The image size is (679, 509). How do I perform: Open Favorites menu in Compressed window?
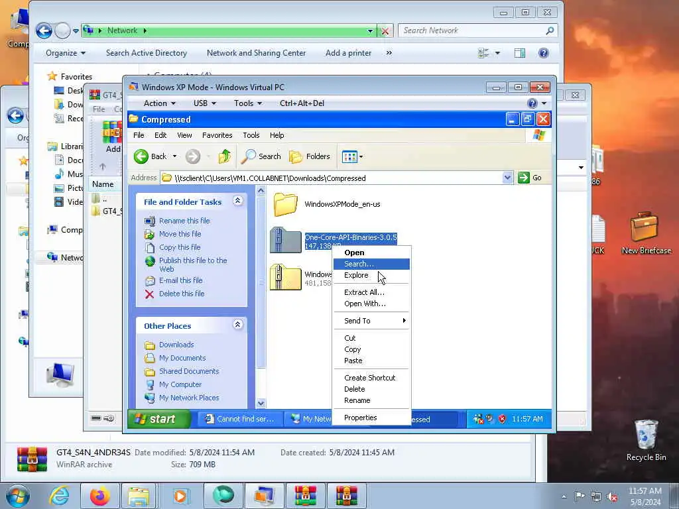217,135
